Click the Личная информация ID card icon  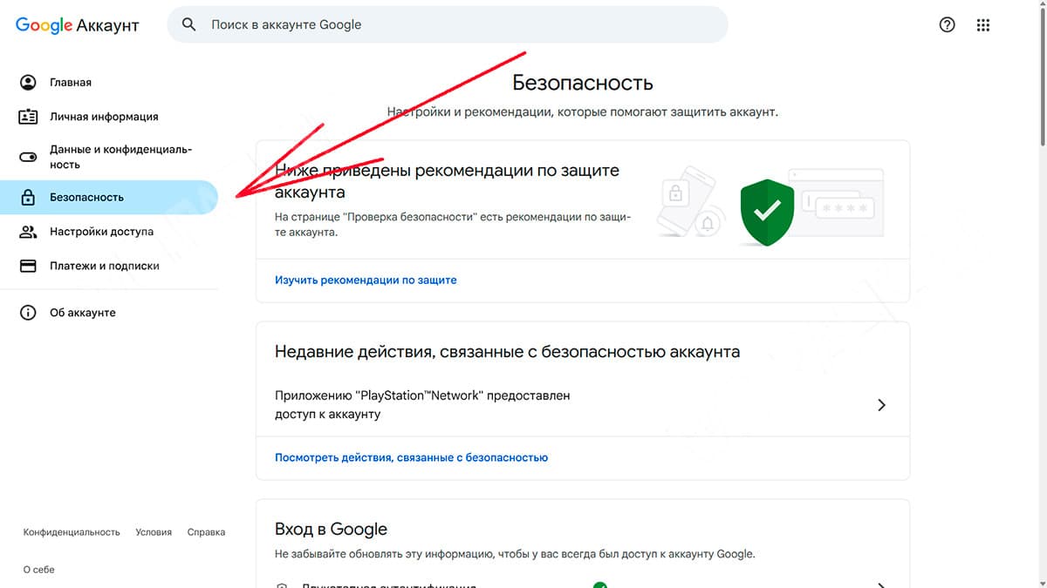coord(28,116)
